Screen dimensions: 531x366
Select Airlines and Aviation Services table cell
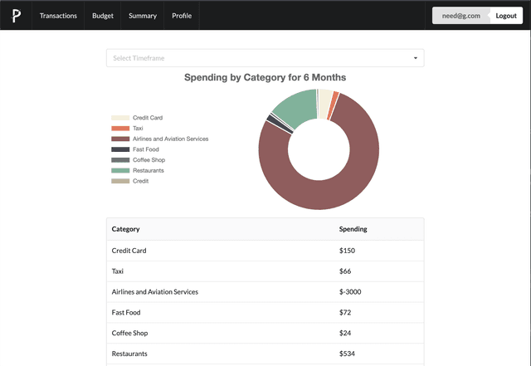pyautogui.click(x=155, y=292)
